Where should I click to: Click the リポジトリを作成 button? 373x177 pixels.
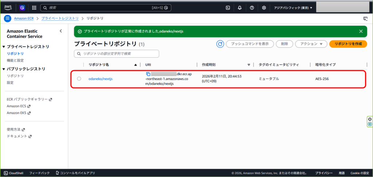348,44
